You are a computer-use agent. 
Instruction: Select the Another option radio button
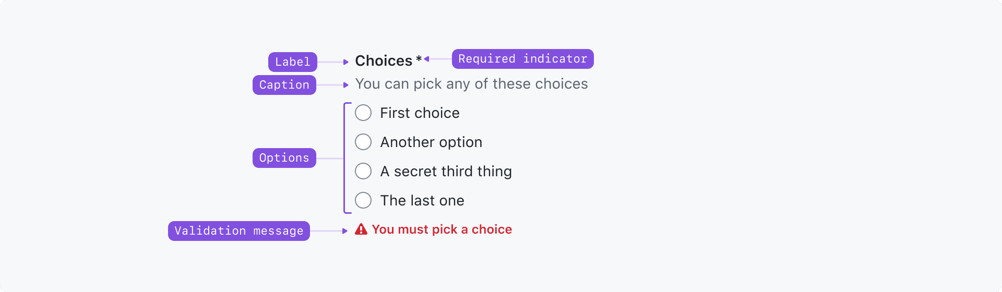click(x=363, y=142)
